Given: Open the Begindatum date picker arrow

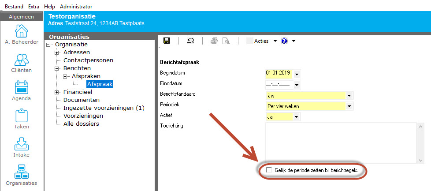Looking at the screenshot, I should [x=296, y=74].
